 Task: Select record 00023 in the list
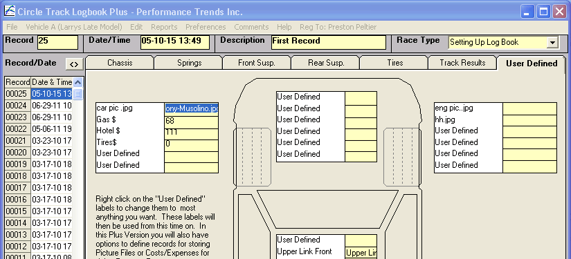click(x=39, y=117)
